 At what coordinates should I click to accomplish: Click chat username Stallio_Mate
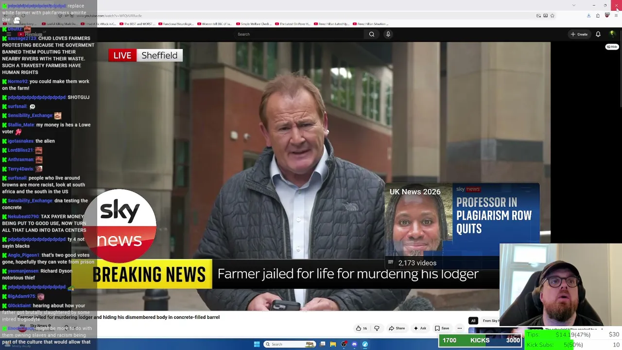21,125
